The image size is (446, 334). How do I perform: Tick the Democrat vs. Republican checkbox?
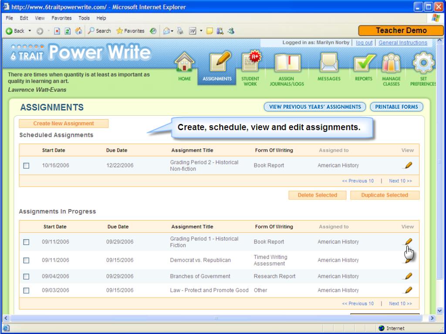coord(26,260)
